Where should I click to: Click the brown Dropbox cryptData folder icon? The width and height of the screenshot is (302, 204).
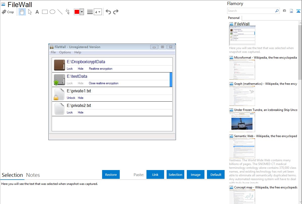coord(59,65)
